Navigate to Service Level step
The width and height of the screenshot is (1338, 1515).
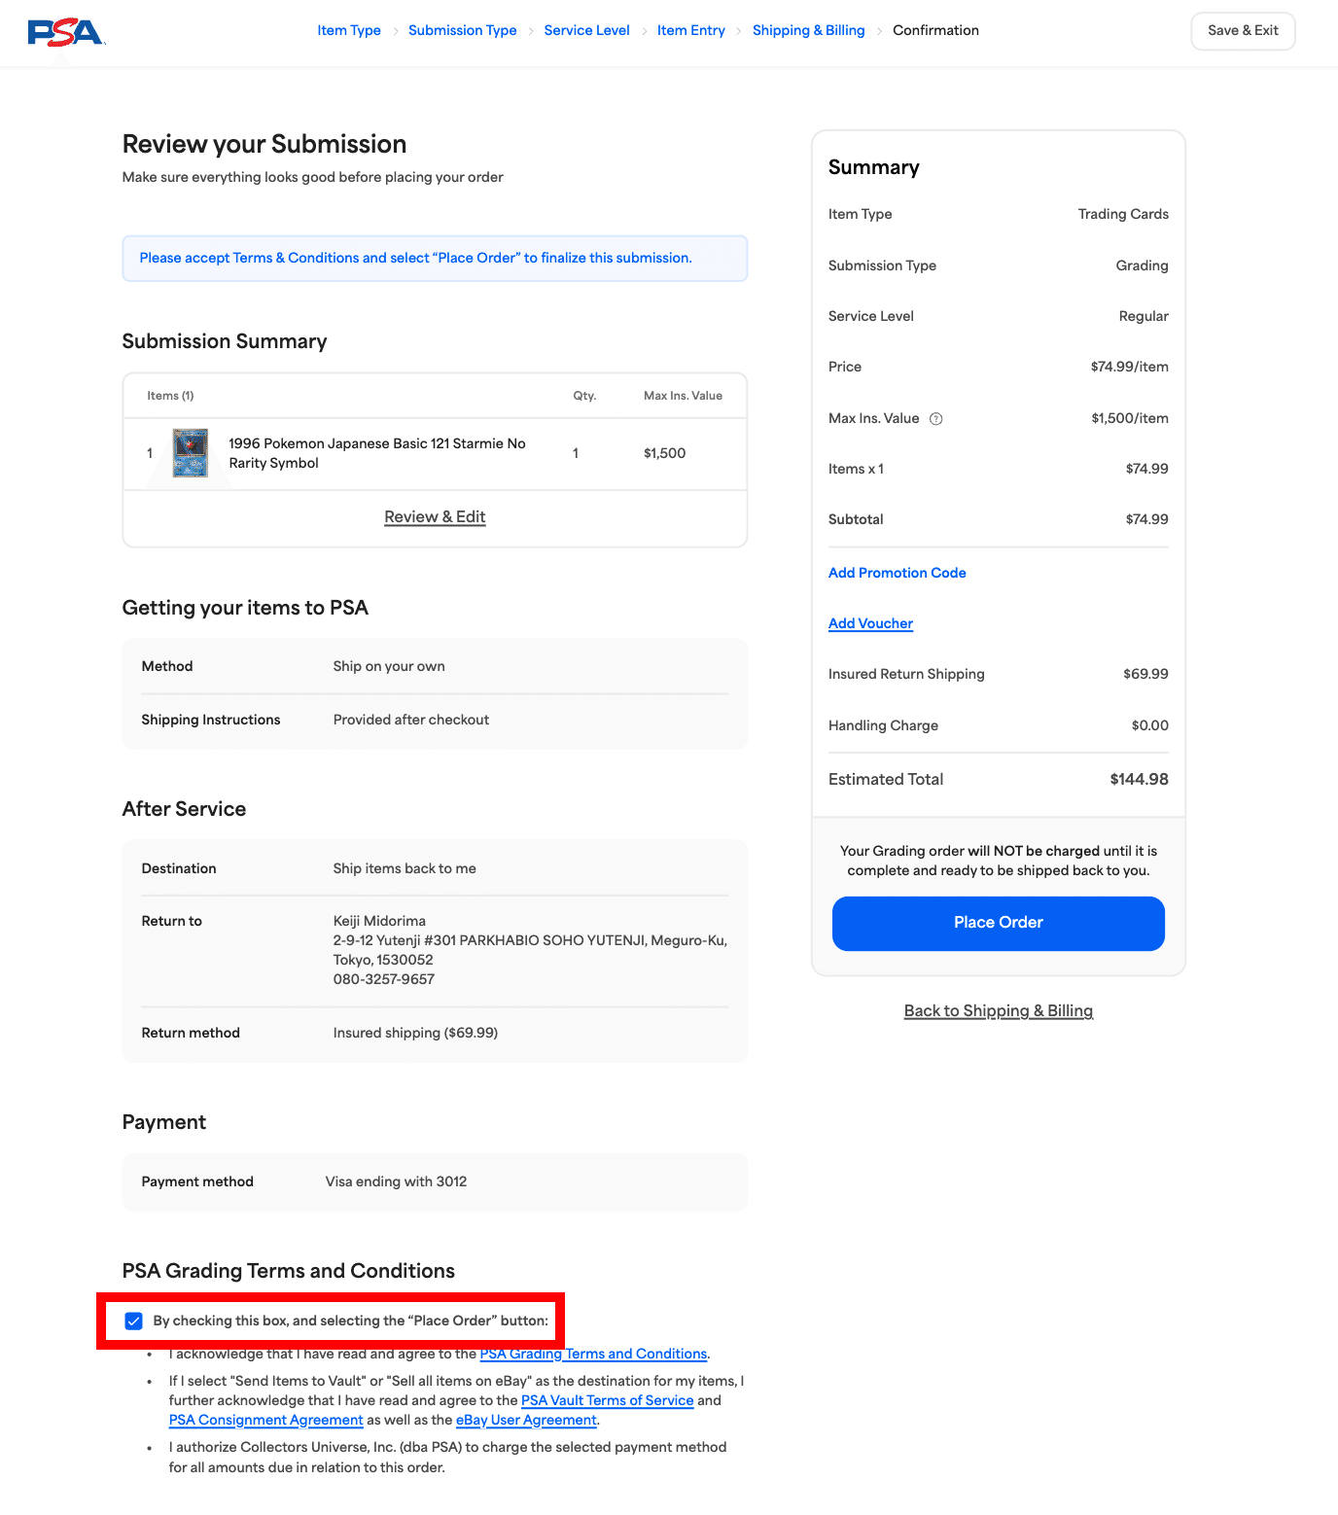click(587, 30)
